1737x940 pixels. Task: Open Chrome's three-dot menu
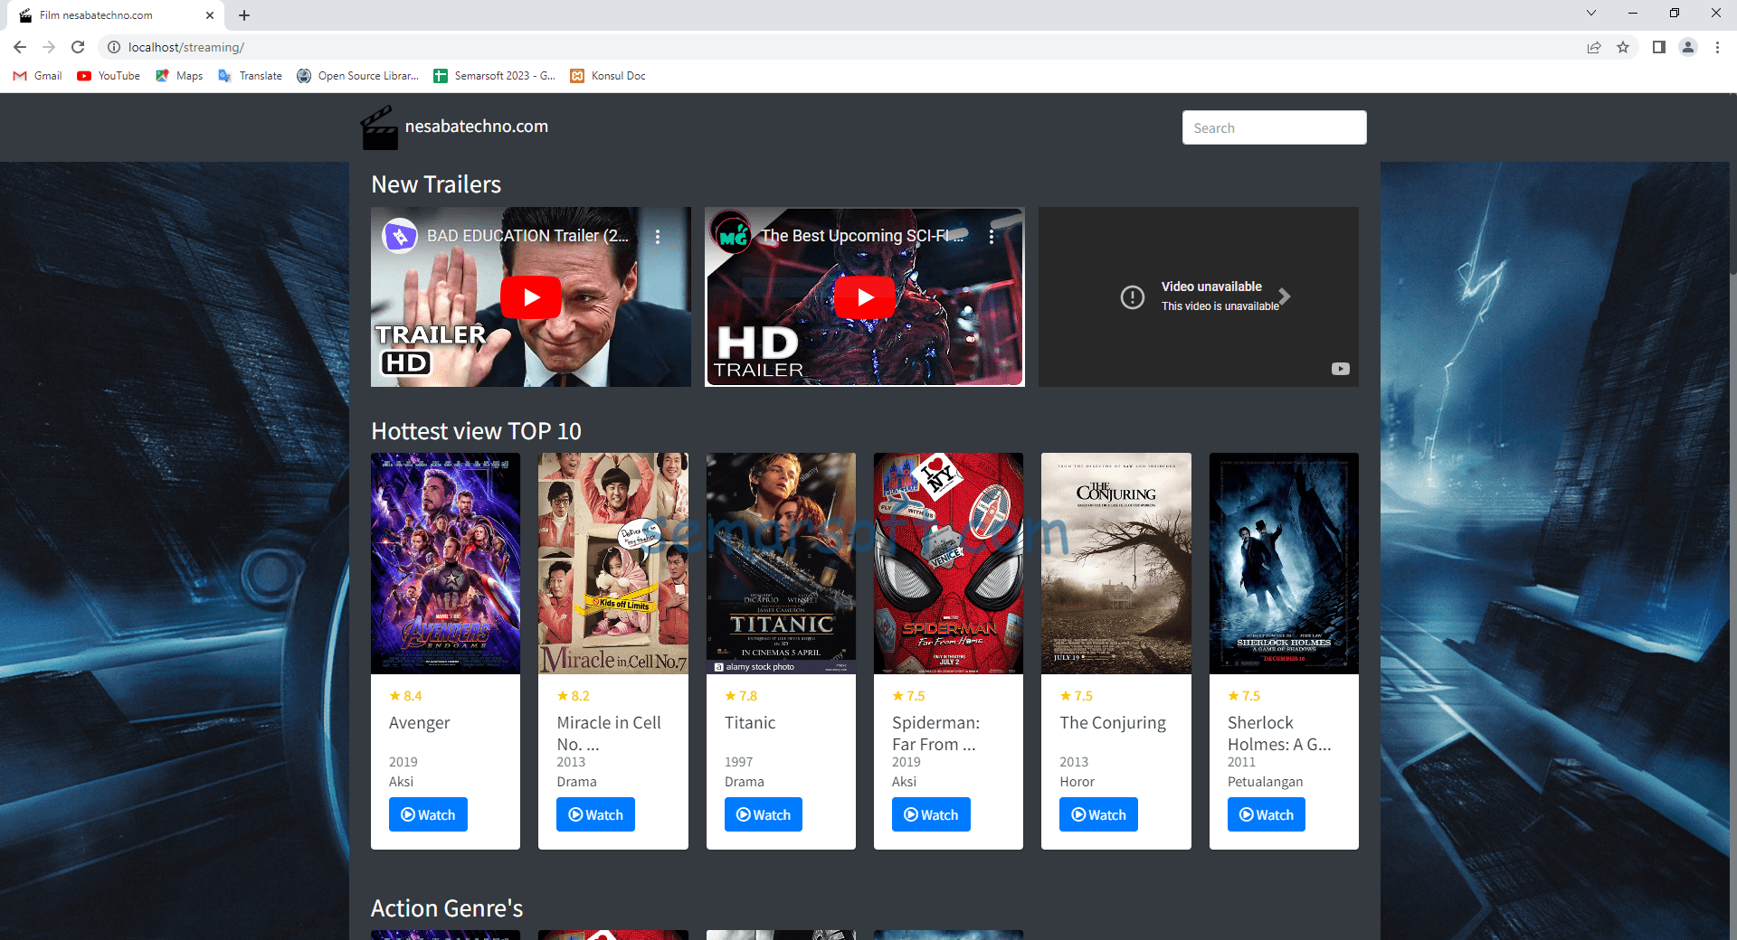tap(1718, 47)
